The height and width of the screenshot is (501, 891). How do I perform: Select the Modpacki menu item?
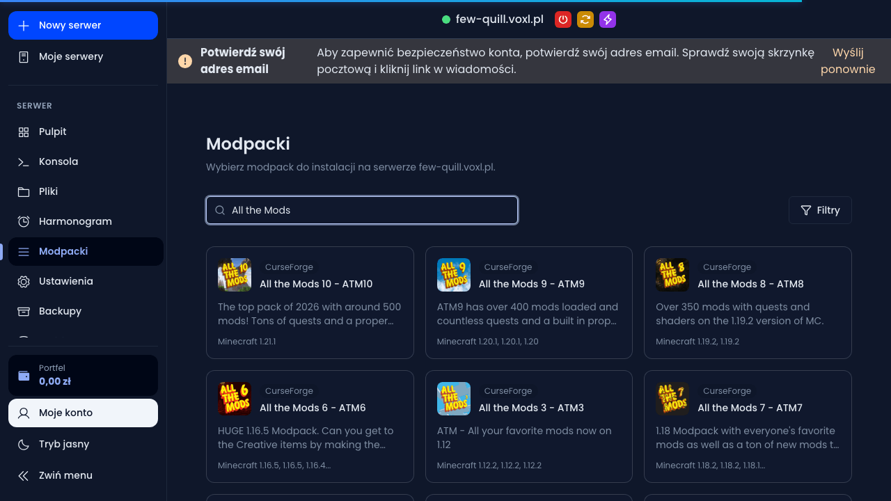pyautogui.click(x=86, y=252)
